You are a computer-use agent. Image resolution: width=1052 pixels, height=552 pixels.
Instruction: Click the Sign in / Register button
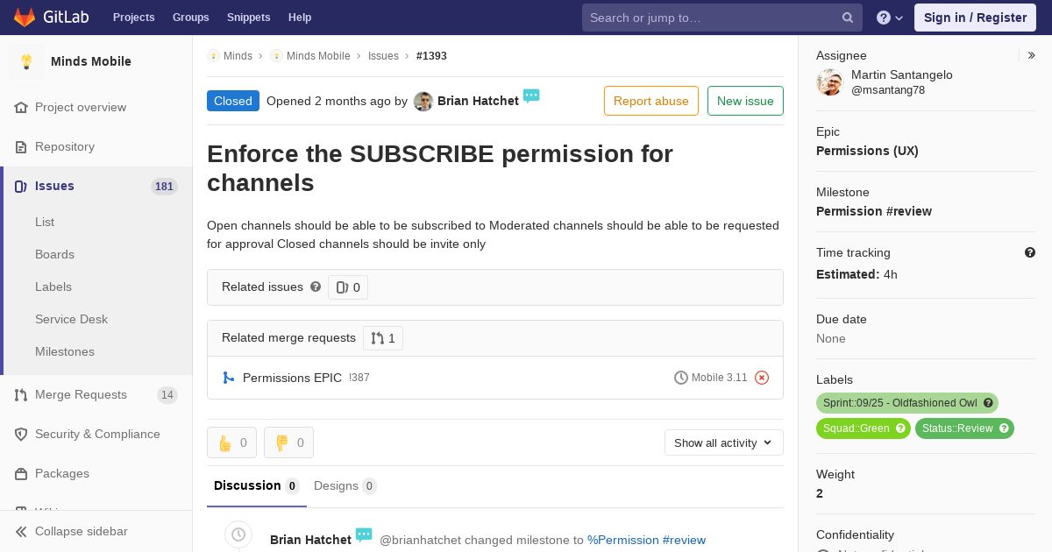[x=975, y=18]
